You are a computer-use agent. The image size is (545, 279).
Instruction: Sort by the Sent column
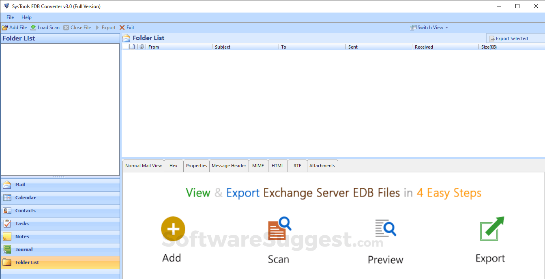coord(379,47)
